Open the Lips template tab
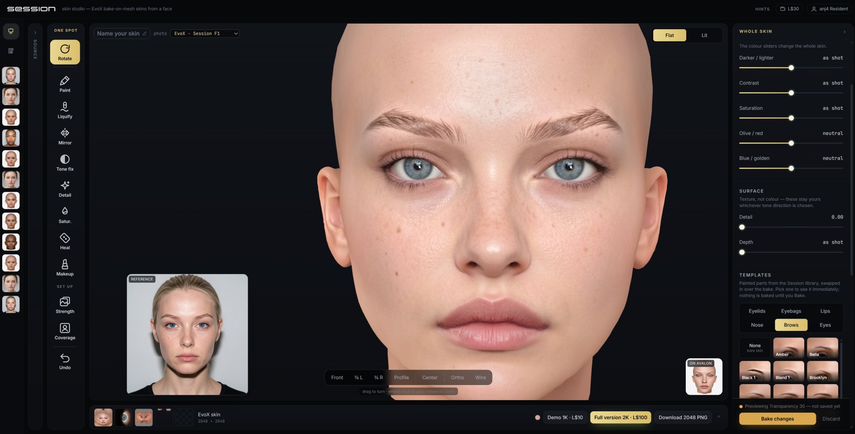This screenshot has height=434, width=855. [x=825, y=311]
